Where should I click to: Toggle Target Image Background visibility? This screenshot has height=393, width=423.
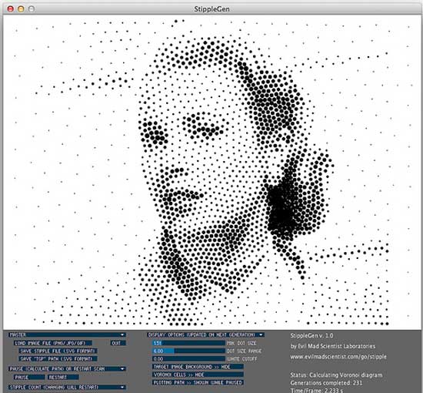[198, 367]
